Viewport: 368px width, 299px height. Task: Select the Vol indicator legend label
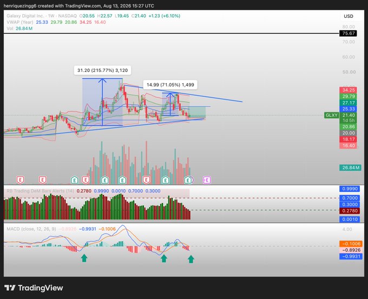click(x=10, y=29)
